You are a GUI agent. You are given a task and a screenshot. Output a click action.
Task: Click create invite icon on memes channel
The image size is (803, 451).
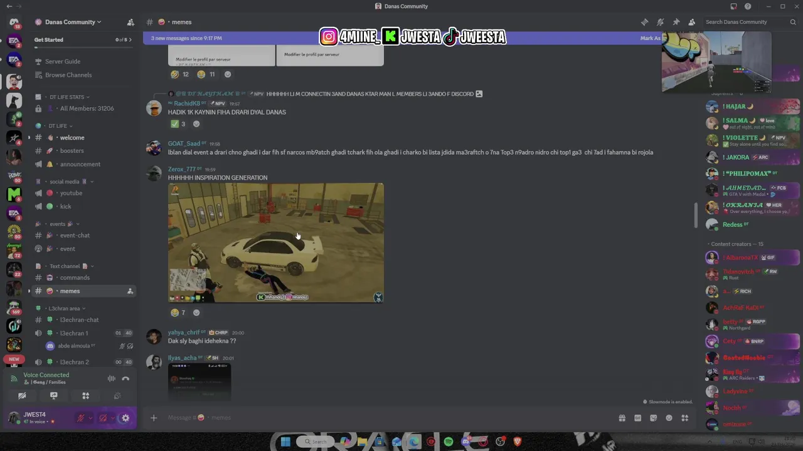click(x=130, y=291)
